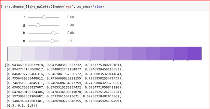
Task: Click the 'rgb' string in the code
Action: [x=69, y=7]
